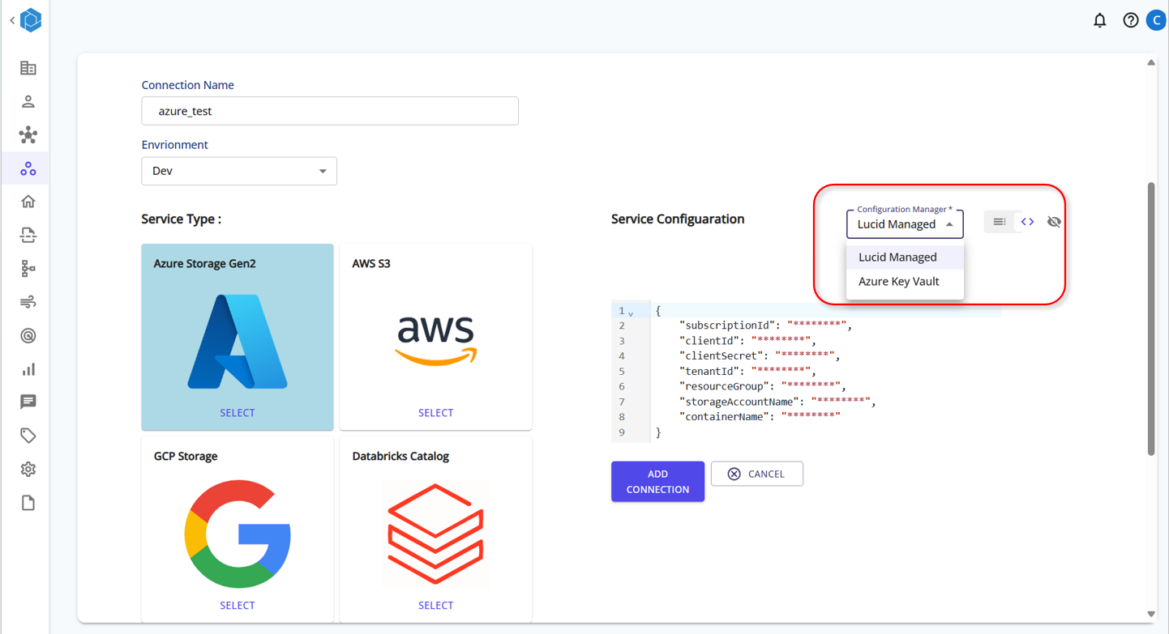Open the document scanner sidebar icon
This screenshot has width=1169, height=634.
click(x=28, y=235)
